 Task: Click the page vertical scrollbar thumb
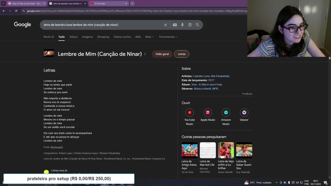pyautogui.click(x=330, y=58)
